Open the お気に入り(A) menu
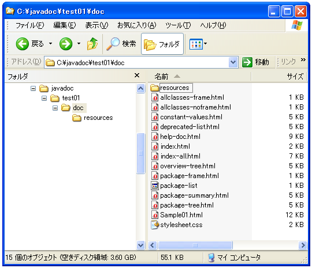Image resolution: width=312 pixels, height=268 pixels. click(137, 25)
